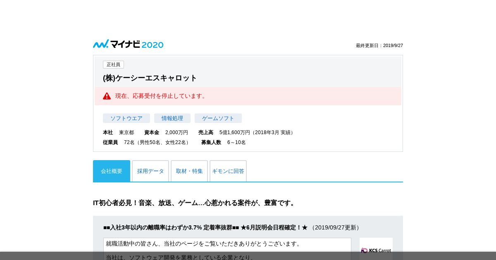
Task: Go to the ギモンに回答 tab
Action: (228, 171)
